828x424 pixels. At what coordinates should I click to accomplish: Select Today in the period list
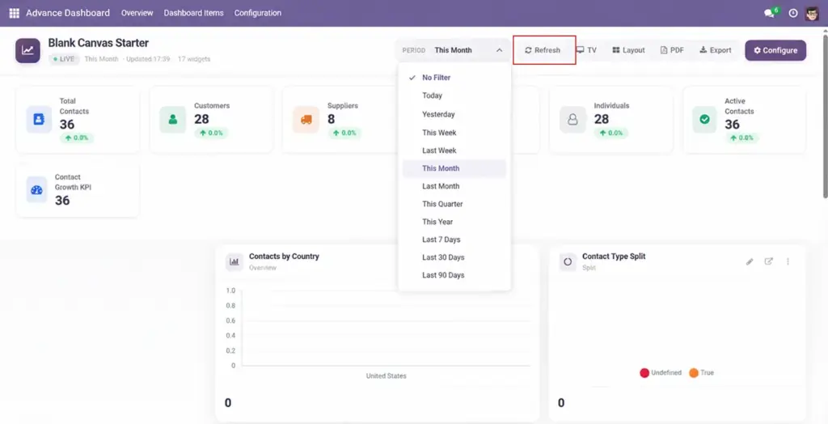point(454,95)
